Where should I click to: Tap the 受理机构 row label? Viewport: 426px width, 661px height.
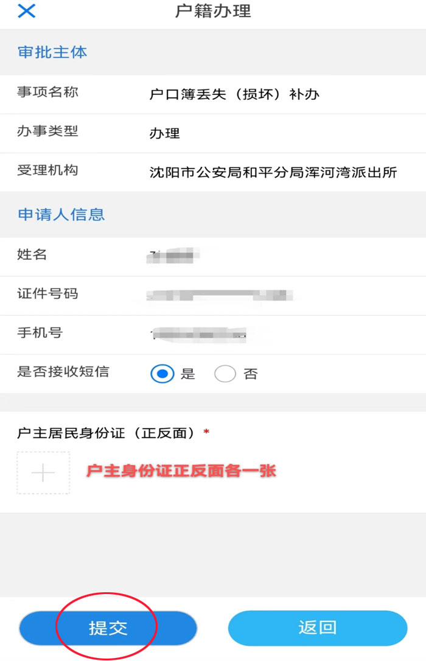coord(47,170)
